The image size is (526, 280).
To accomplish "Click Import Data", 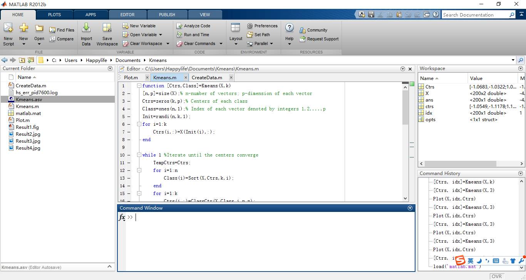I will point(86,34).
